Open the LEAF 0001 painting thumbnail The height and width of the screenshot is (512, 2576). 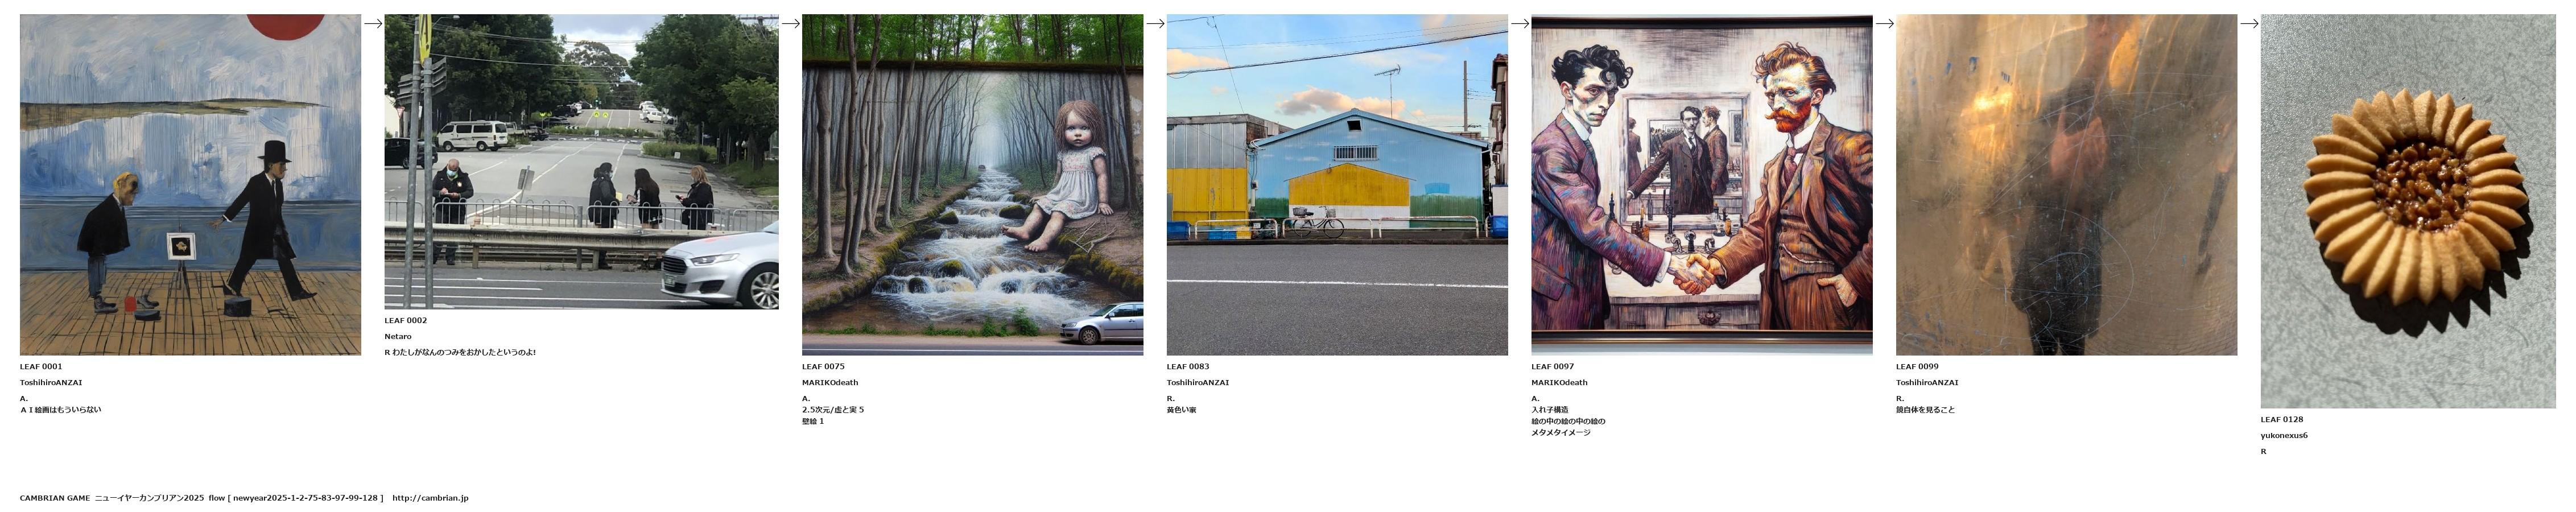pos(190,185)
